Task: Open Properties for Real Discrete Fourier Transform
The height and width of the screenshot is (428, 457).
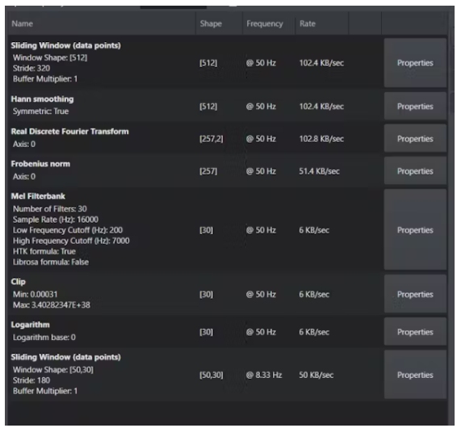Action: [x=415, y=139]
